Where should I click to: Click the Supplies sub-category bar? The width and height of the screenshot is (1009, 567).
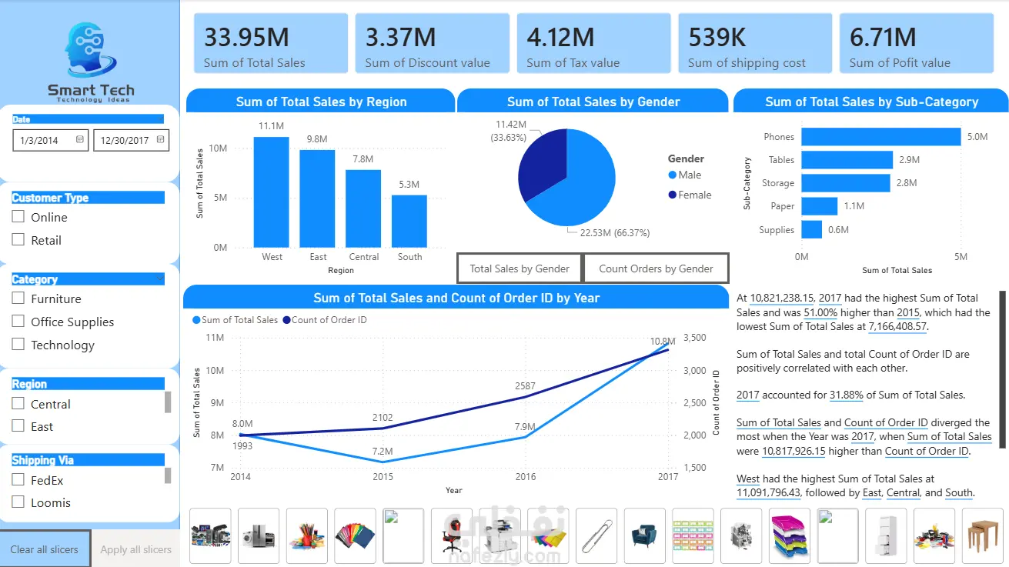click(811, 229)
